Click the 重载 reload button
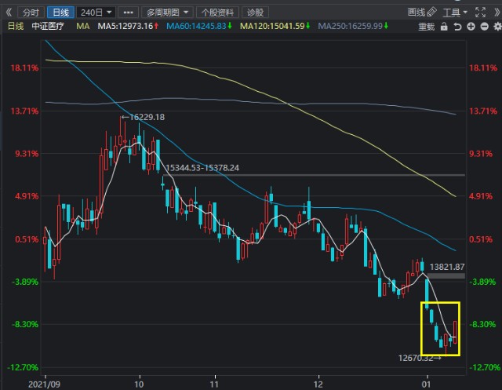Image resolution: width=502 pixels, height=390 pixels. pos(426,26)
